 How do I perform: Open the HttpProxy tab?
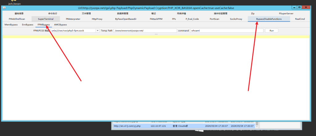(97, 19)
